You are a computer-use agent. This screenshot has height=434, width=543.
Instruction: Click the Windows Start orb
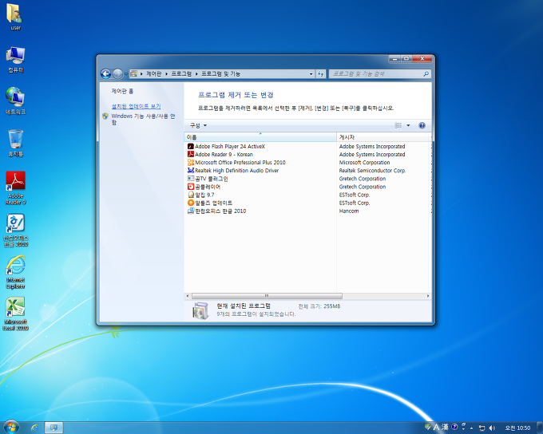coord(11,427)
